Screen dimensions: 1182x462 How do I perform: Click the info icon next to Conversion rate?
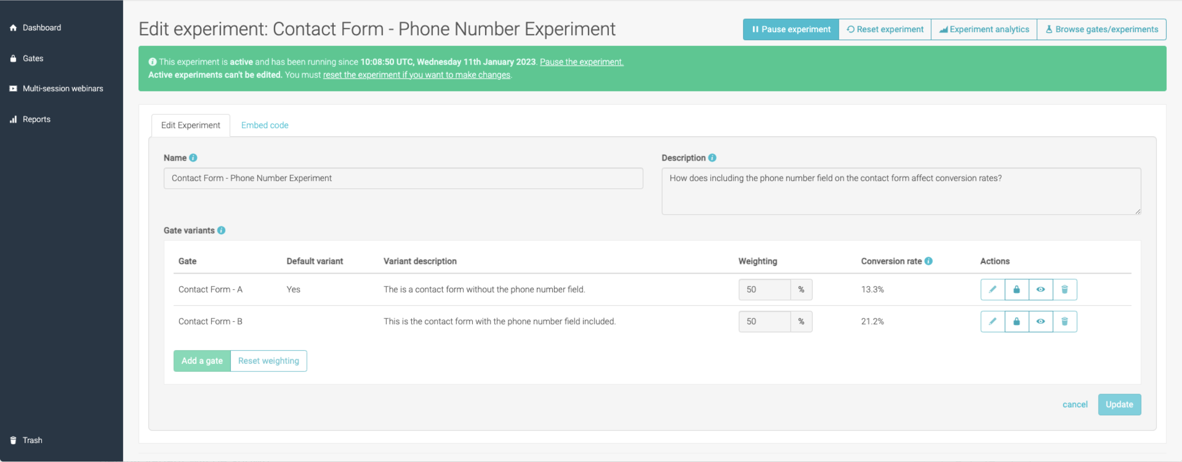[928, 261]
